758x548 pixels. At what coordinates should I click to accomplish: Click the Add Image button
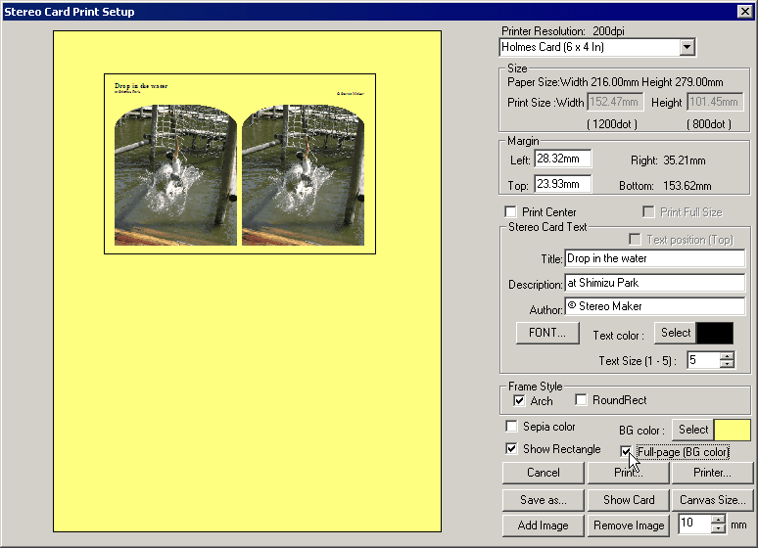pos(543,525)
